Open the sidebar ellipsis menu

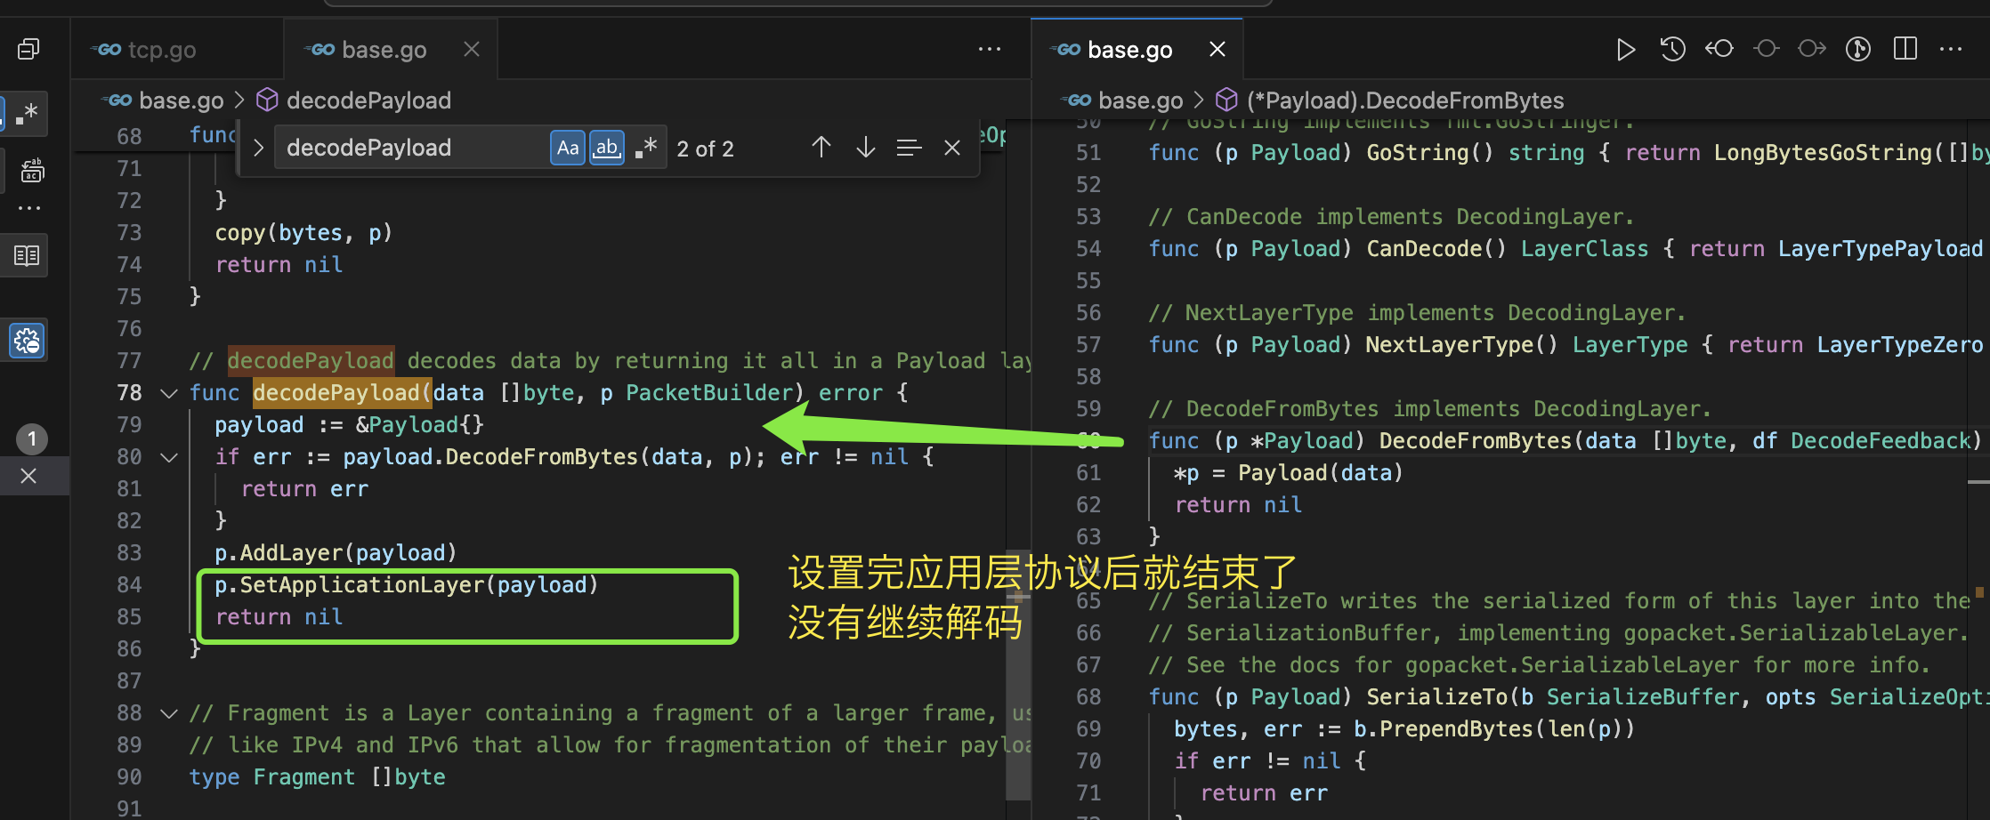[29, 208]
